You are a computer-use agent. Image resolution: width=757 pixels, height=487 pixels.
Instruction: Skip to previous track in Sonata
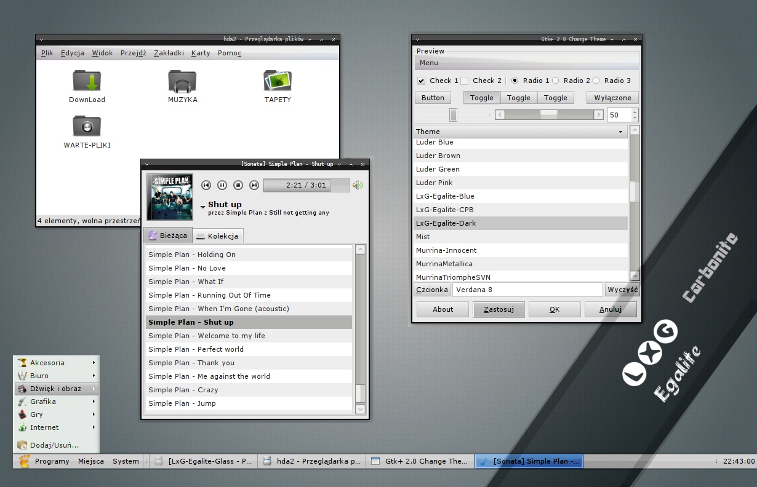[206, 185]
